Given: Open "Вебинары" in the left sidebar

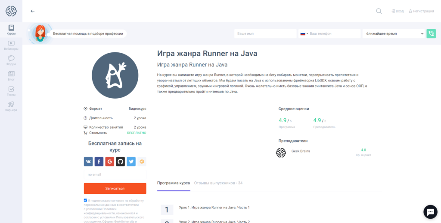Looking at the screenshot, I should point(11,45).
